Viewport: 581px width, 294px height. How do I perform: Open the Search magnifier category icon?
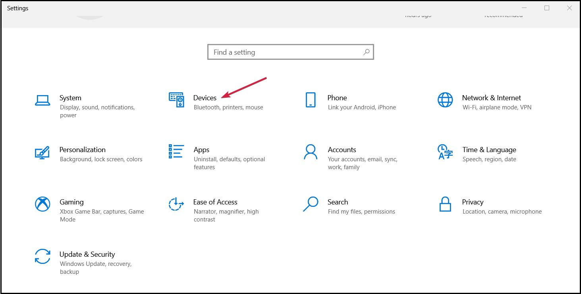[311, 204]
